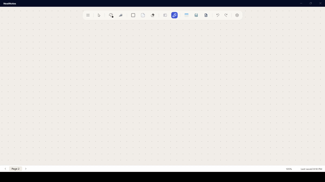Insert an image using picture icon

196,15
